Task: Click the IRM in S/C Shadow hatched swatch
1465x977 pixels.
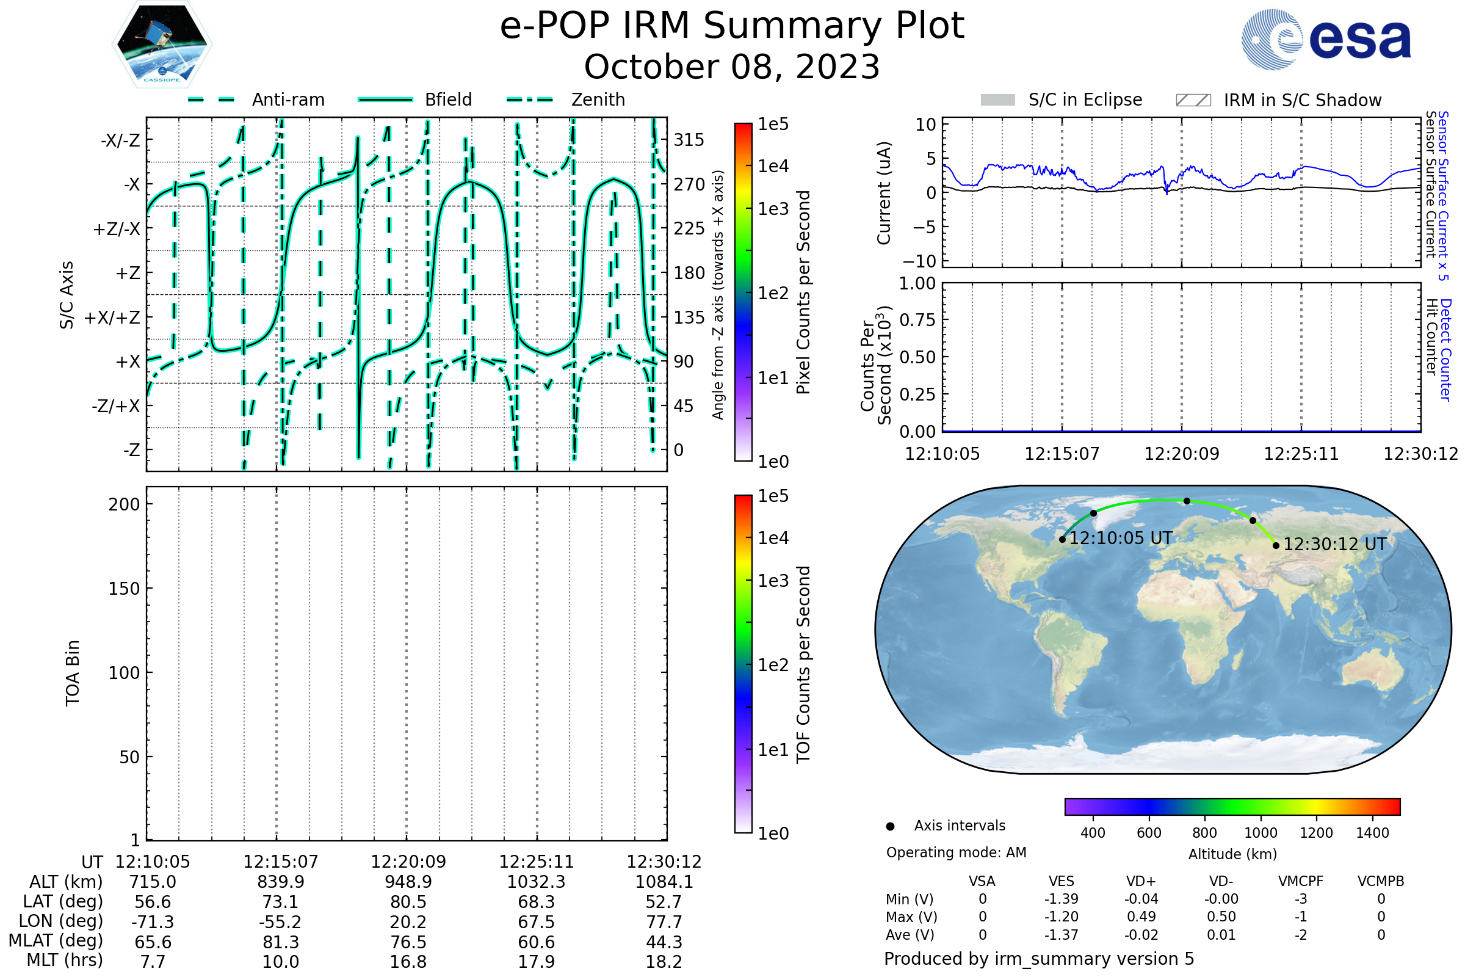Action: tap(1193, 100)
